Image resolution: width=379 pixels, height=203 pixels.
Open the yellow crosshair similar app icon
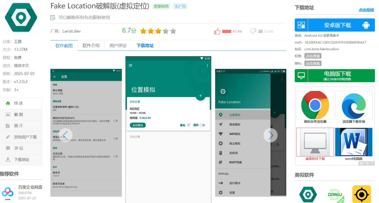pyautogui.click(x=361, y=194)
